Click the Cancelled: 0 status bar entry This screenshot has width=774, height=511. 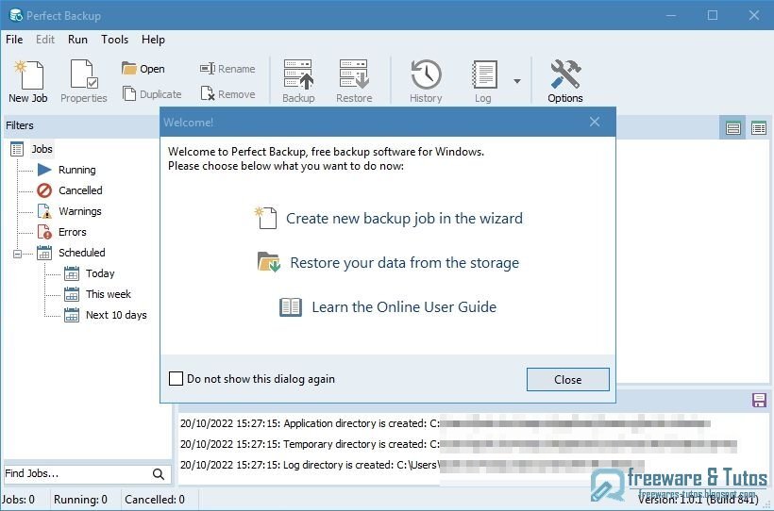tap(155, 500)
